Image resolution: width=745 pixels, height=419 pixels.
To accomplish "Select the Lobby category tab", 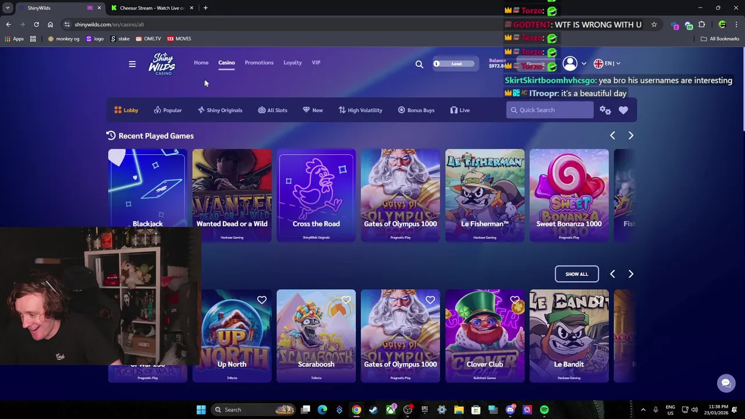I will [x=126, y=110].
